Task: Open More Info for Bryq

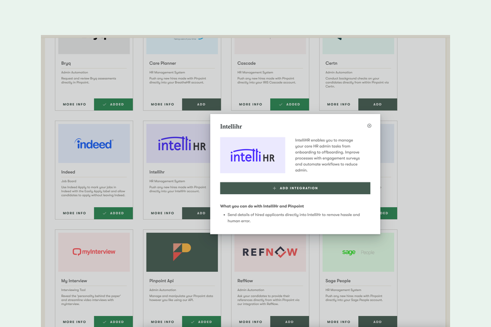Action: [x=75, y=105]
